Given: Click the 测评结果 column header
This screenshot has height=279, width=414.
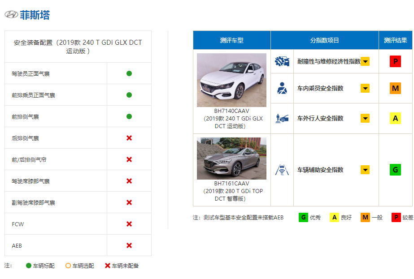Looking at the screenshot, I should pos(395,40).
